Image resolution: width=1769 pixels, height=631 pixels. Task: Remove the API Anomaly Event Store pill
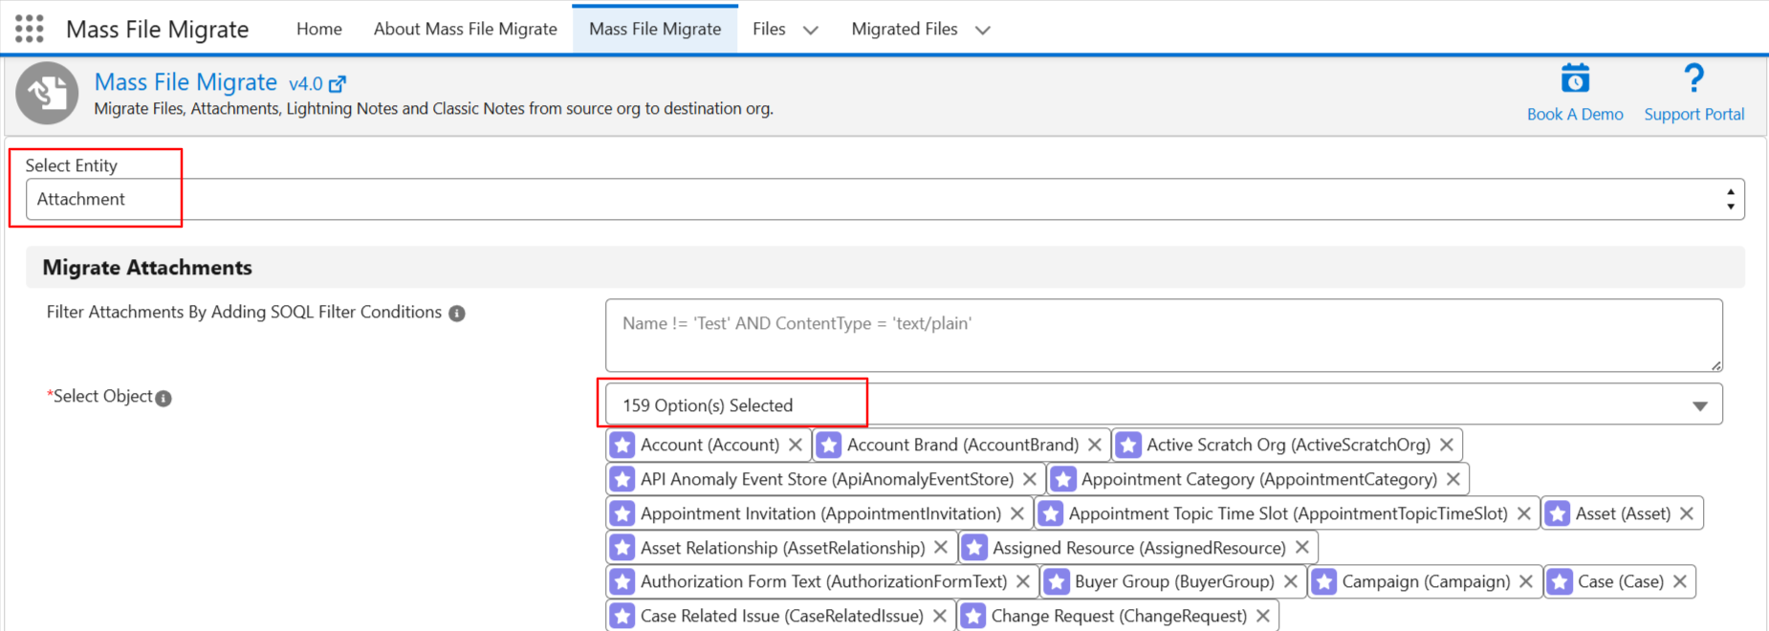coord(1030,479)
